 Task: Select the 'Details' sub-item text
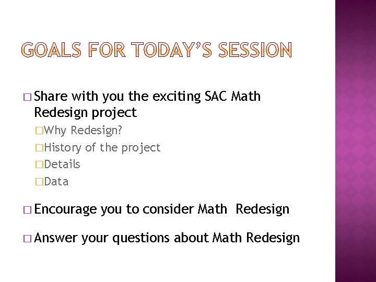[x=62, y=164]
